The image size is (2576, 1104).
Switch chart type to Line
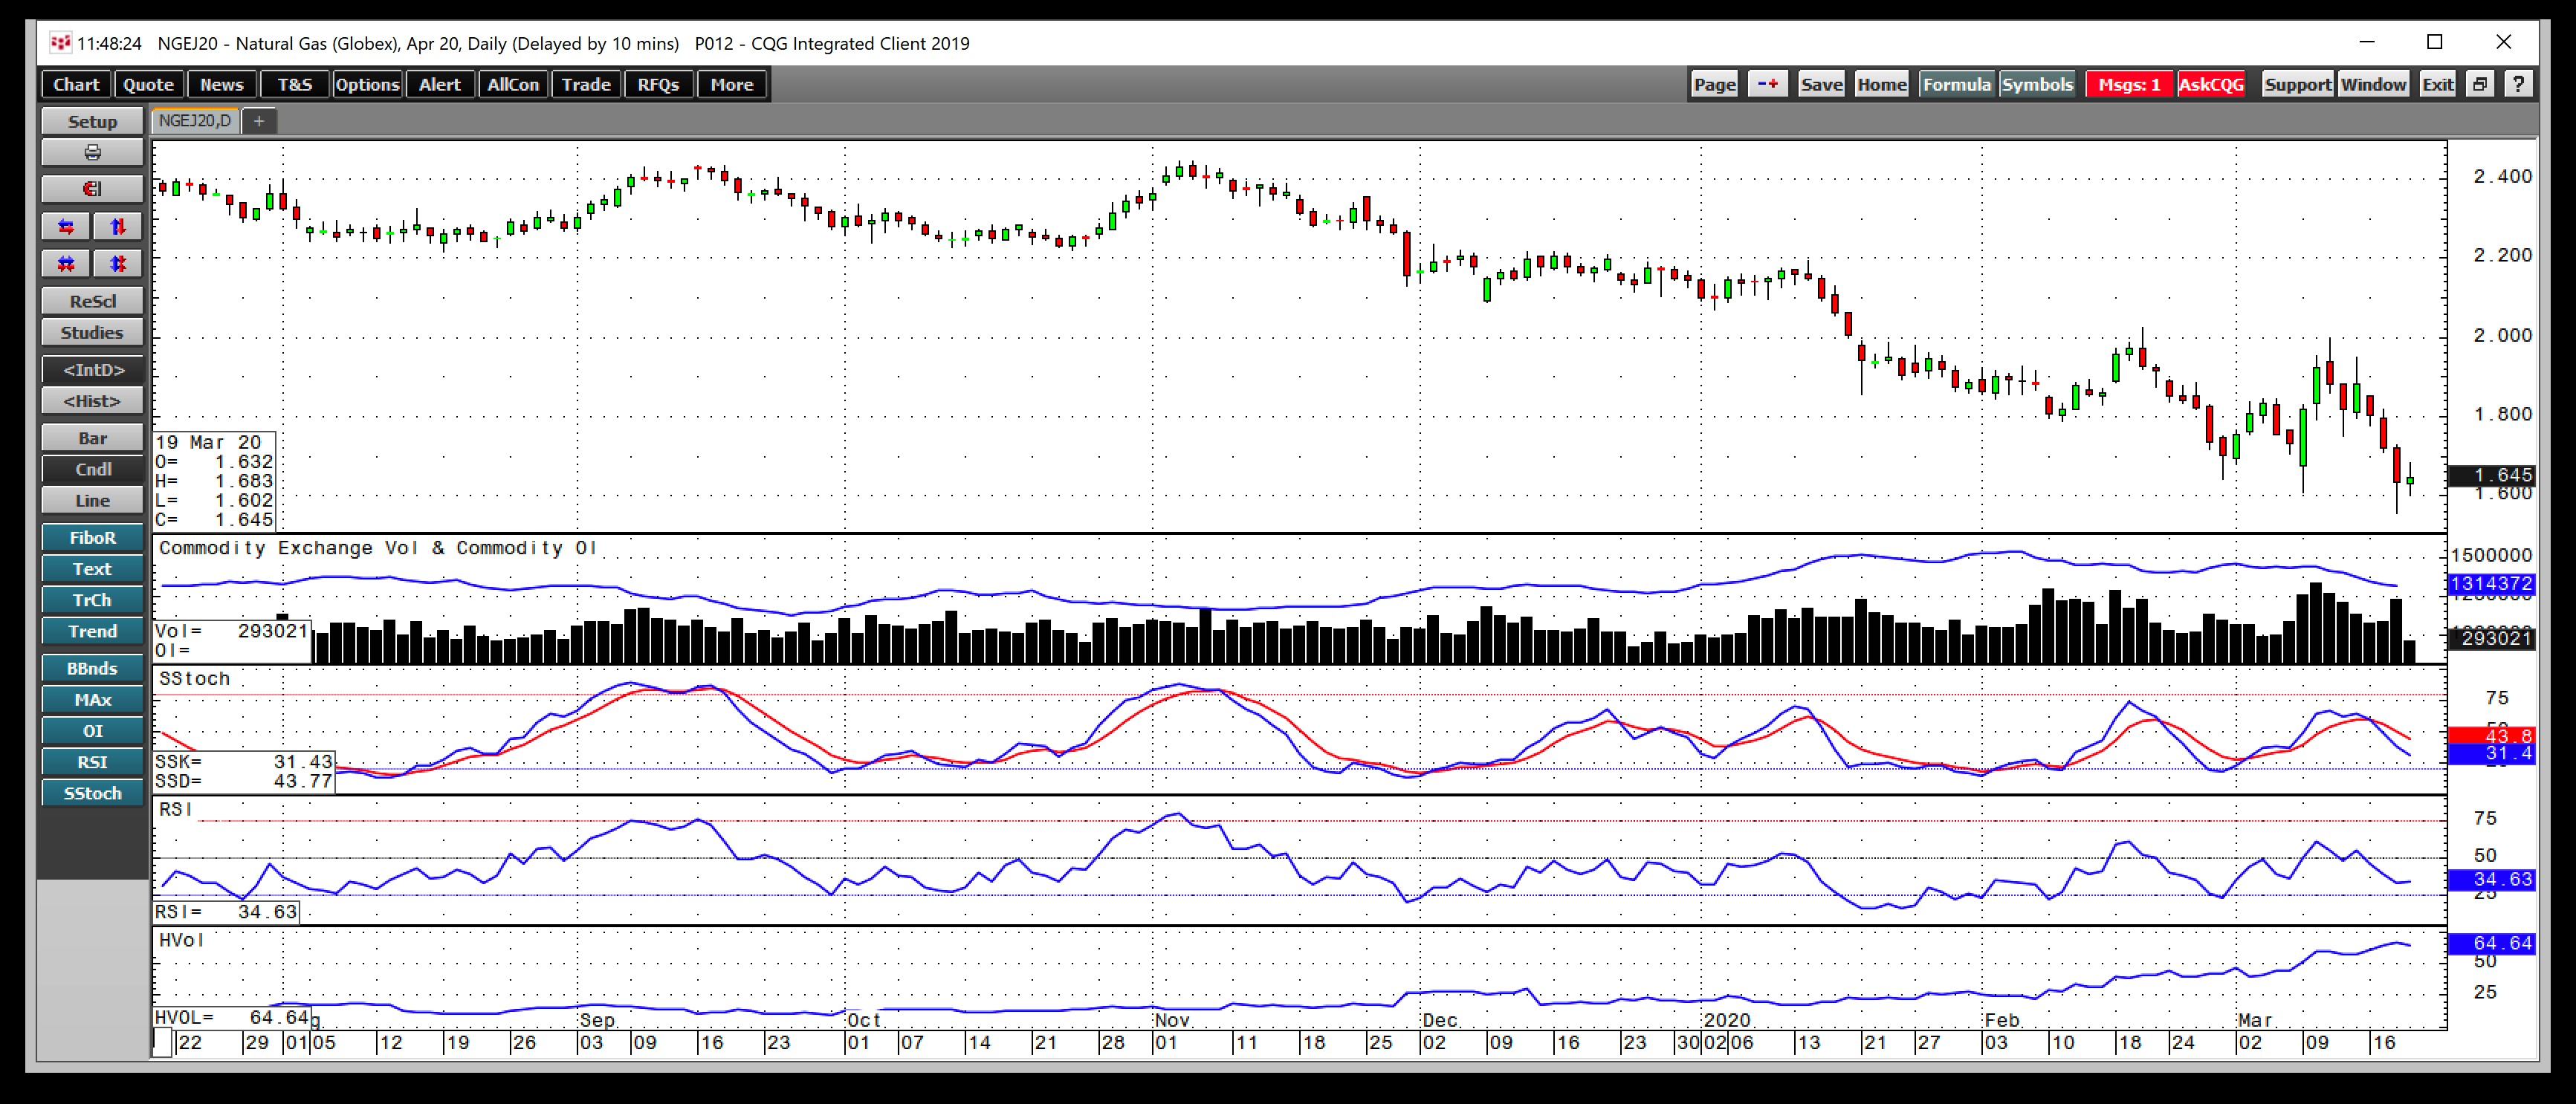coord(92,500)
